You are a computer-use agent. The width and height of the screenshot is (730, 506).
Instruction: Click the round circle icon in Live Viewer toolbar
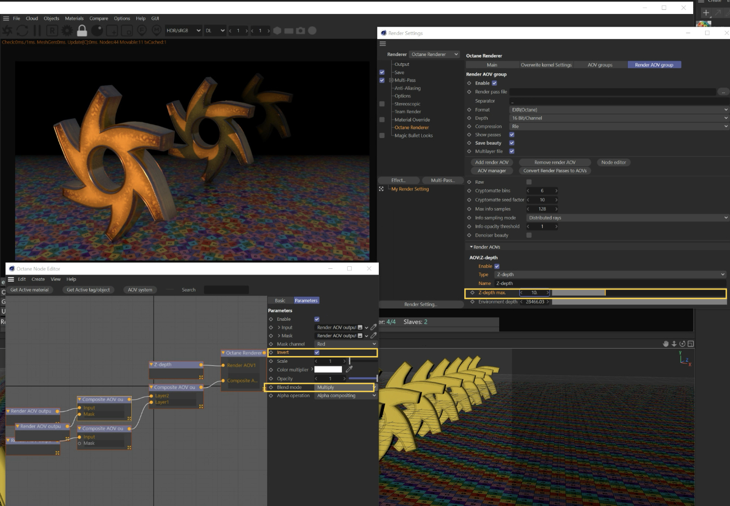point(312,31)
